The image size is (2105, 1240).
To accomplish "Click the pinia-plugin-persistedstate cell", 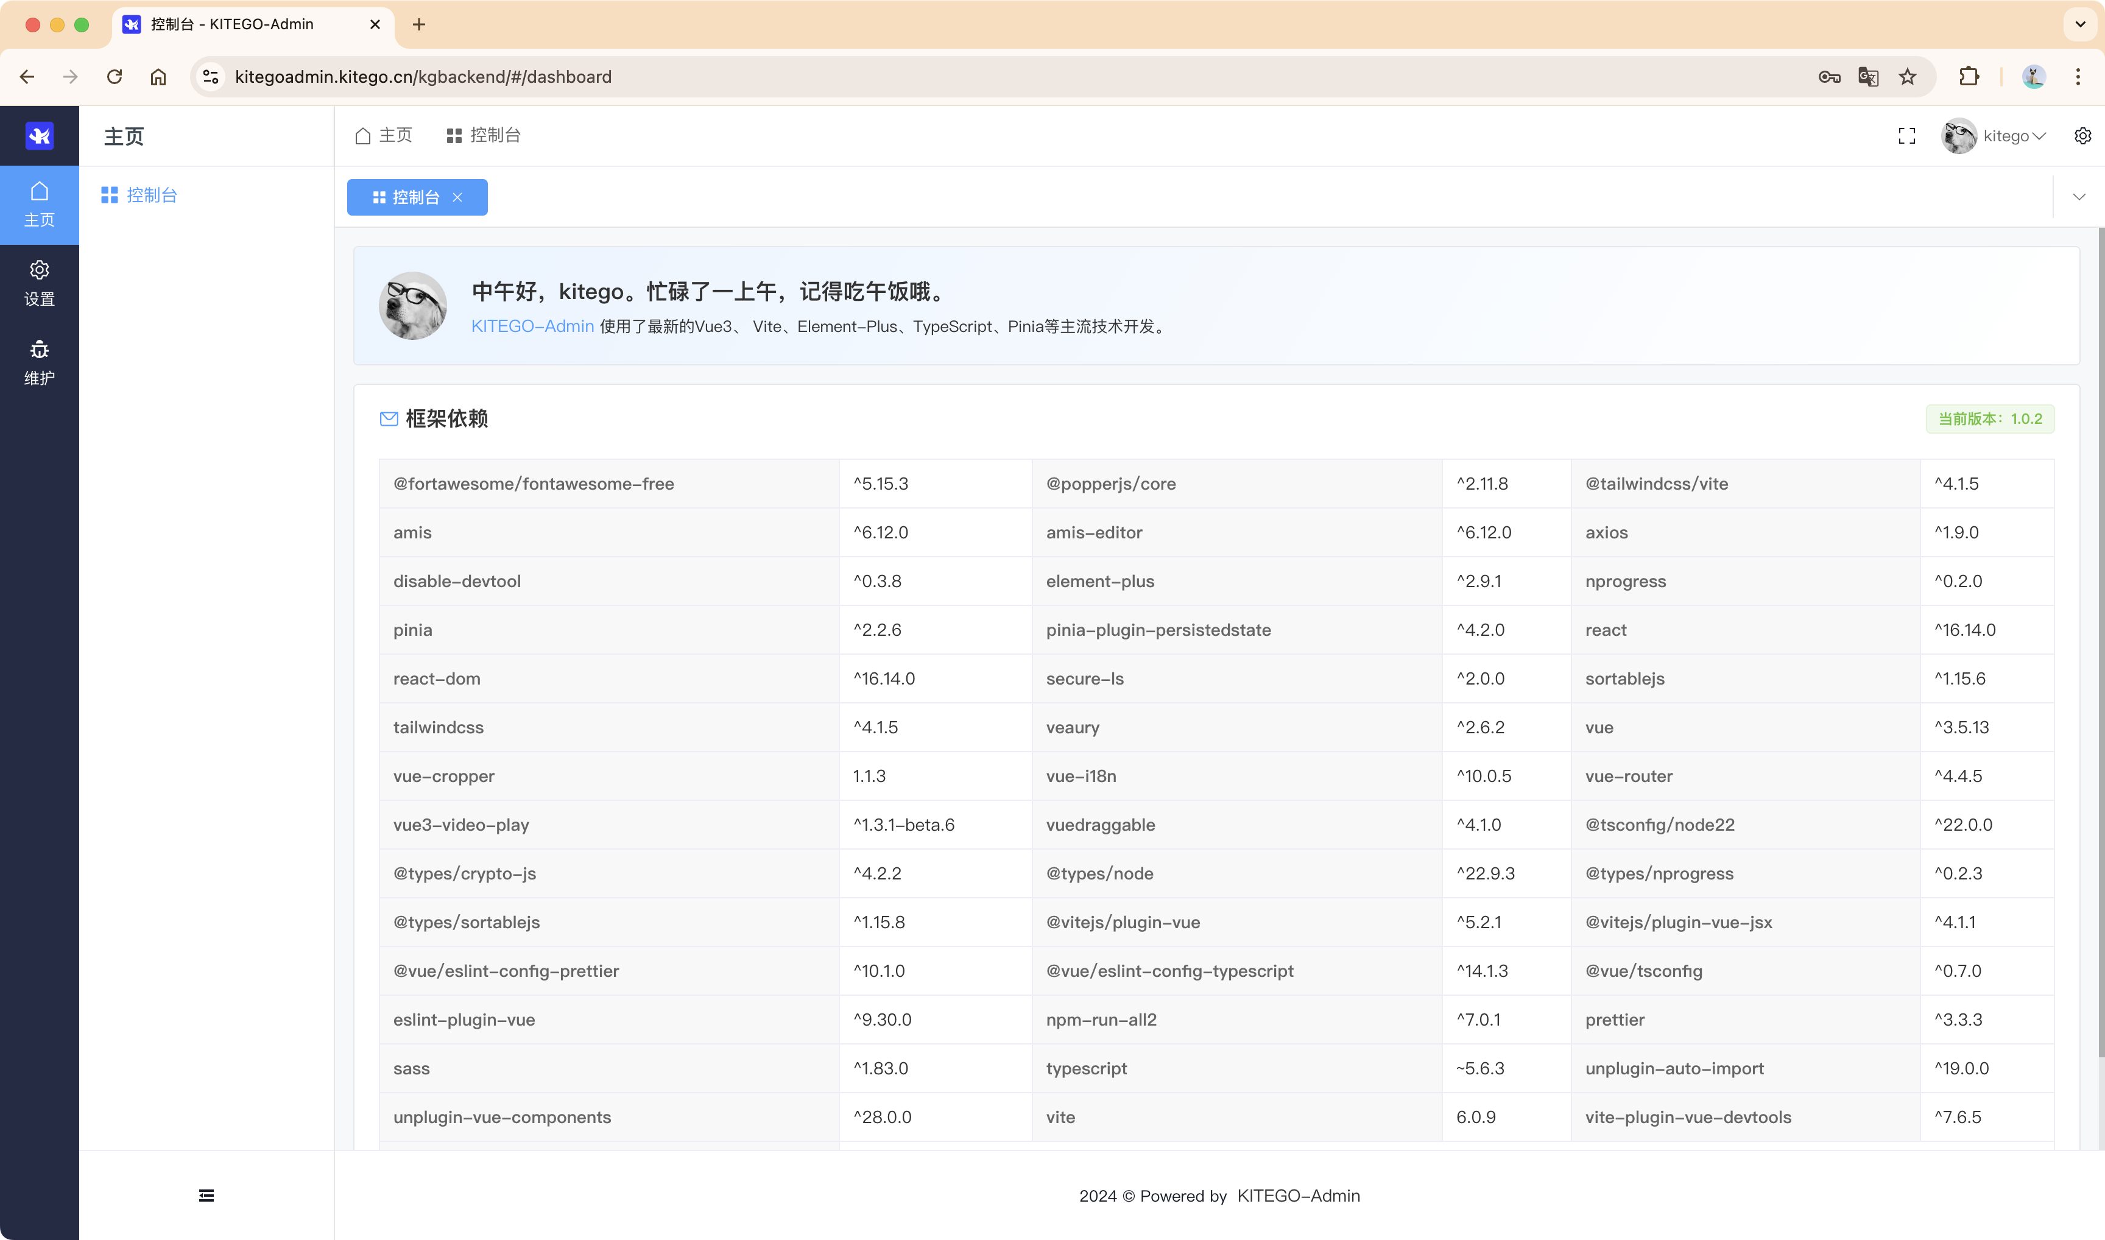I will click(1237, 629).
